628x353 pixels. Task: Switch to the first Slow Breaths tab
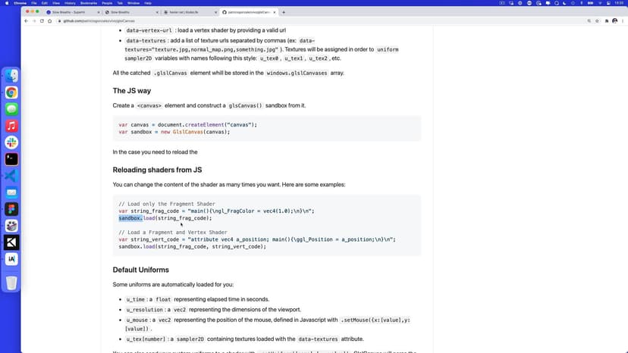68,12
